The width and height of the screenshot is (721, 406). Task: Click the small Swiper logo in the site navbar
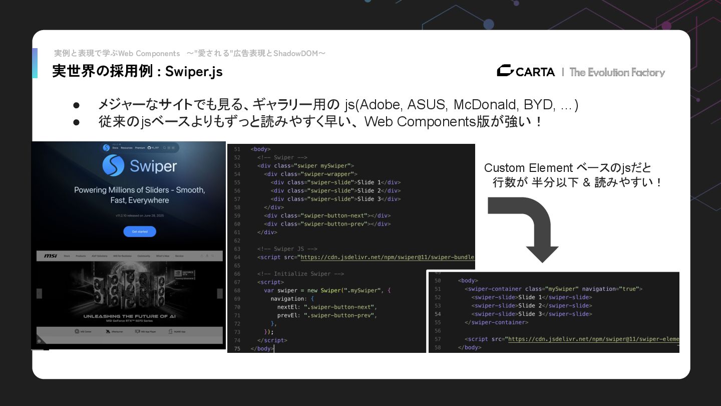[x=106, y=148]
